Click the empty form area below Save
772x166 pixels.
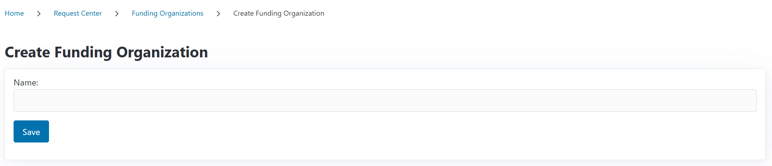385,151
